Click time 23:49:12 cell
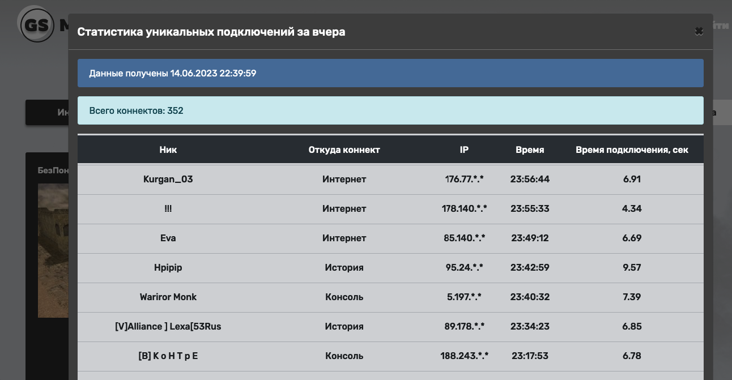Viewport: 732px width, 380px height. [530, 238]
